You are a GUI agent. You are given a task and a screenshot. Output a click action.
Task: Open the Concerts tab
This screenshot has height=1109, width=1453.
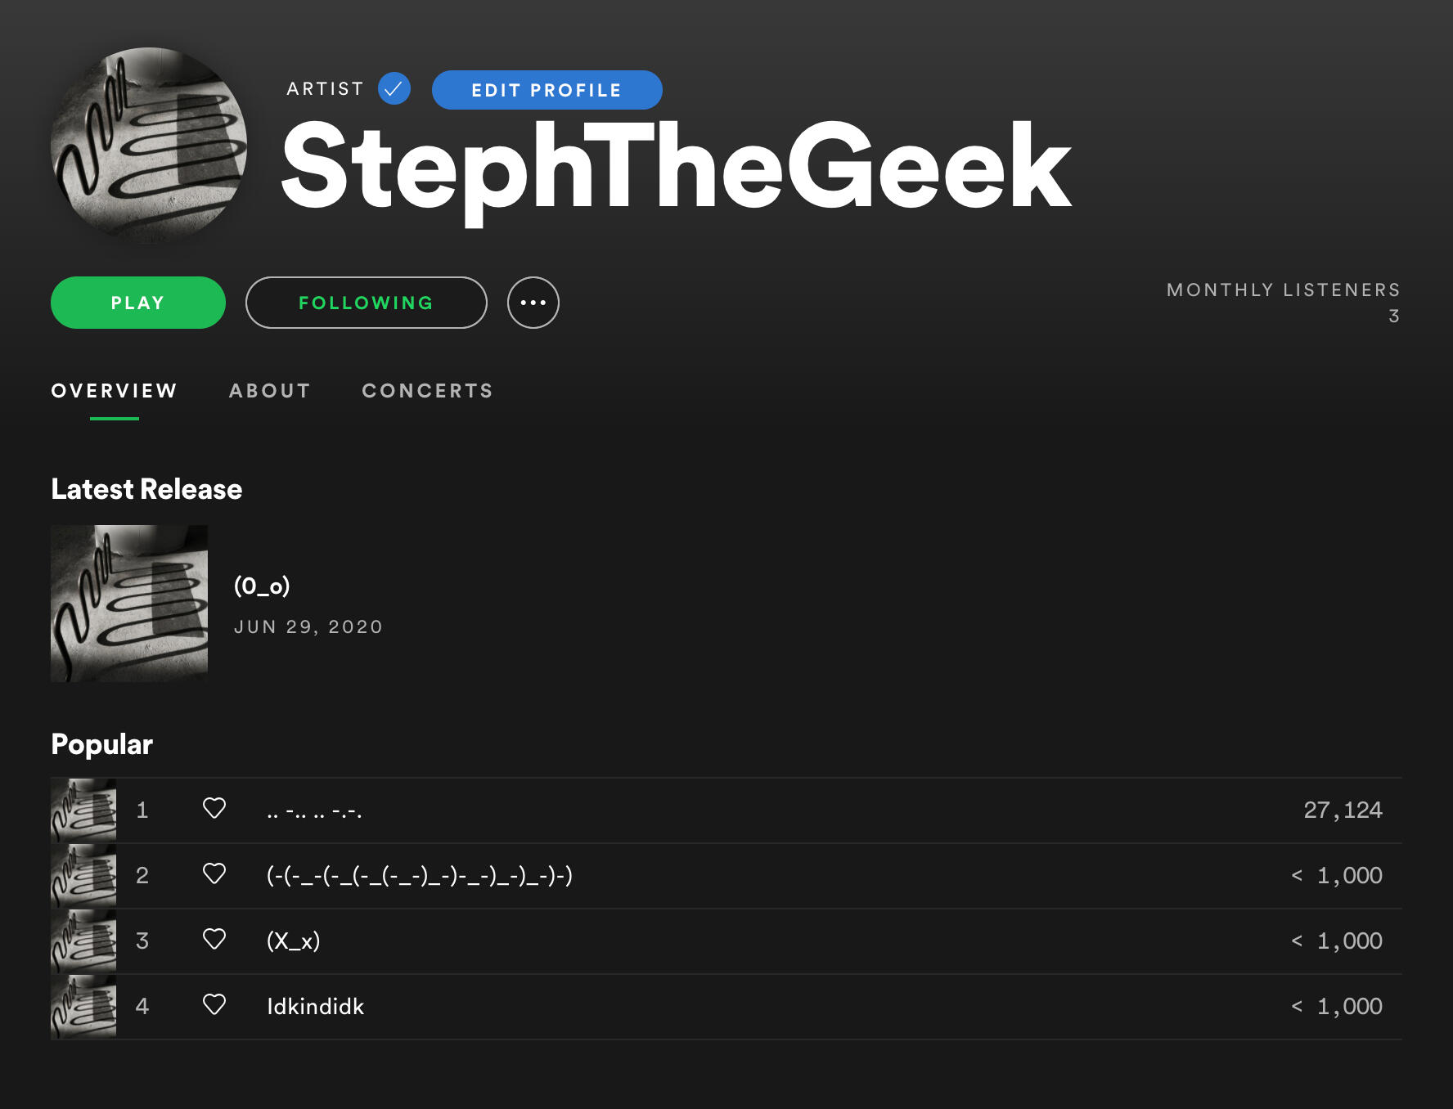pos(428,391)
